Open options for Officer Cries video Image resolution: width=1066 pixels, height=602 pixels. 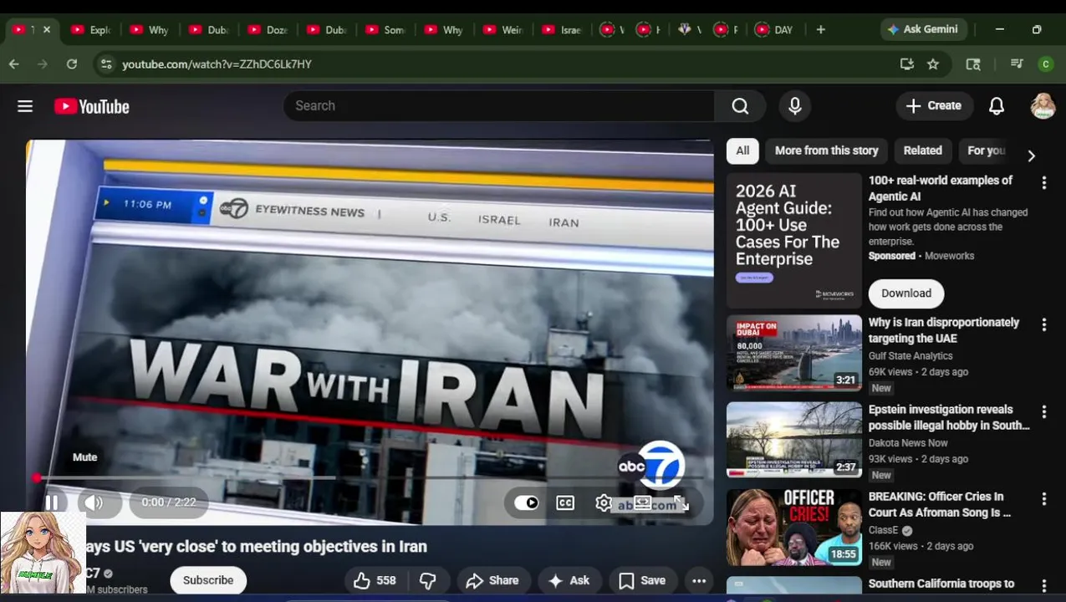click(x=1043, y=498)
